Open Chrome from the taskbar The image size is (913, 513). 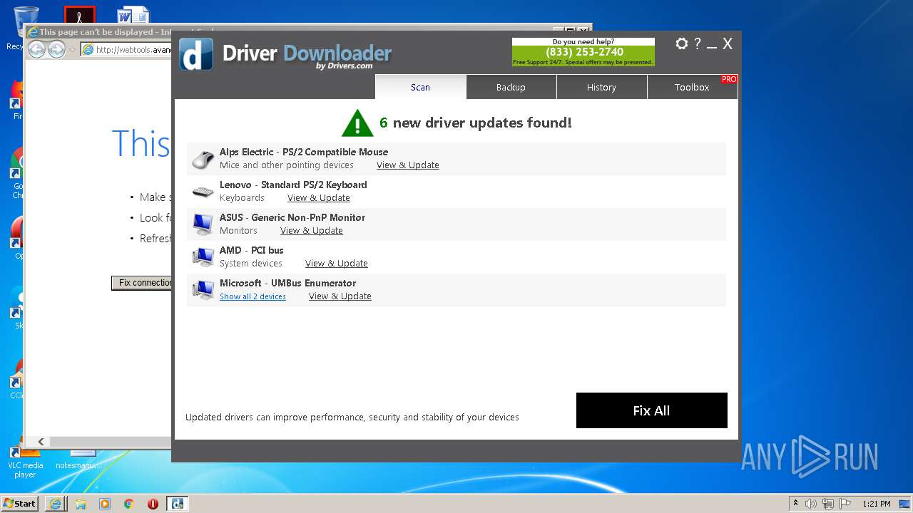click(129, 504)
